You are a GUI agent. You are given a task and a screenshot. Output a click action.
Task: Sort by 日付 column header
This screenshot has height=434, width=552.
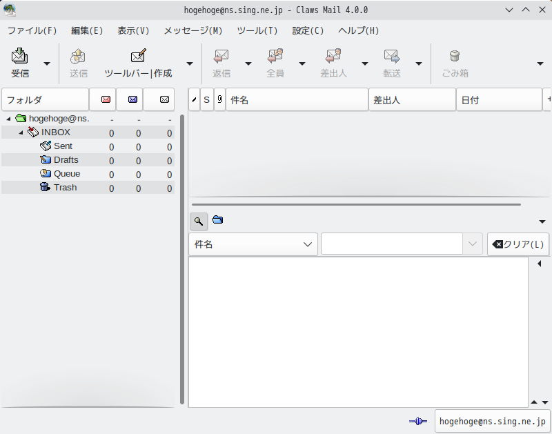(x=499, y=100)
